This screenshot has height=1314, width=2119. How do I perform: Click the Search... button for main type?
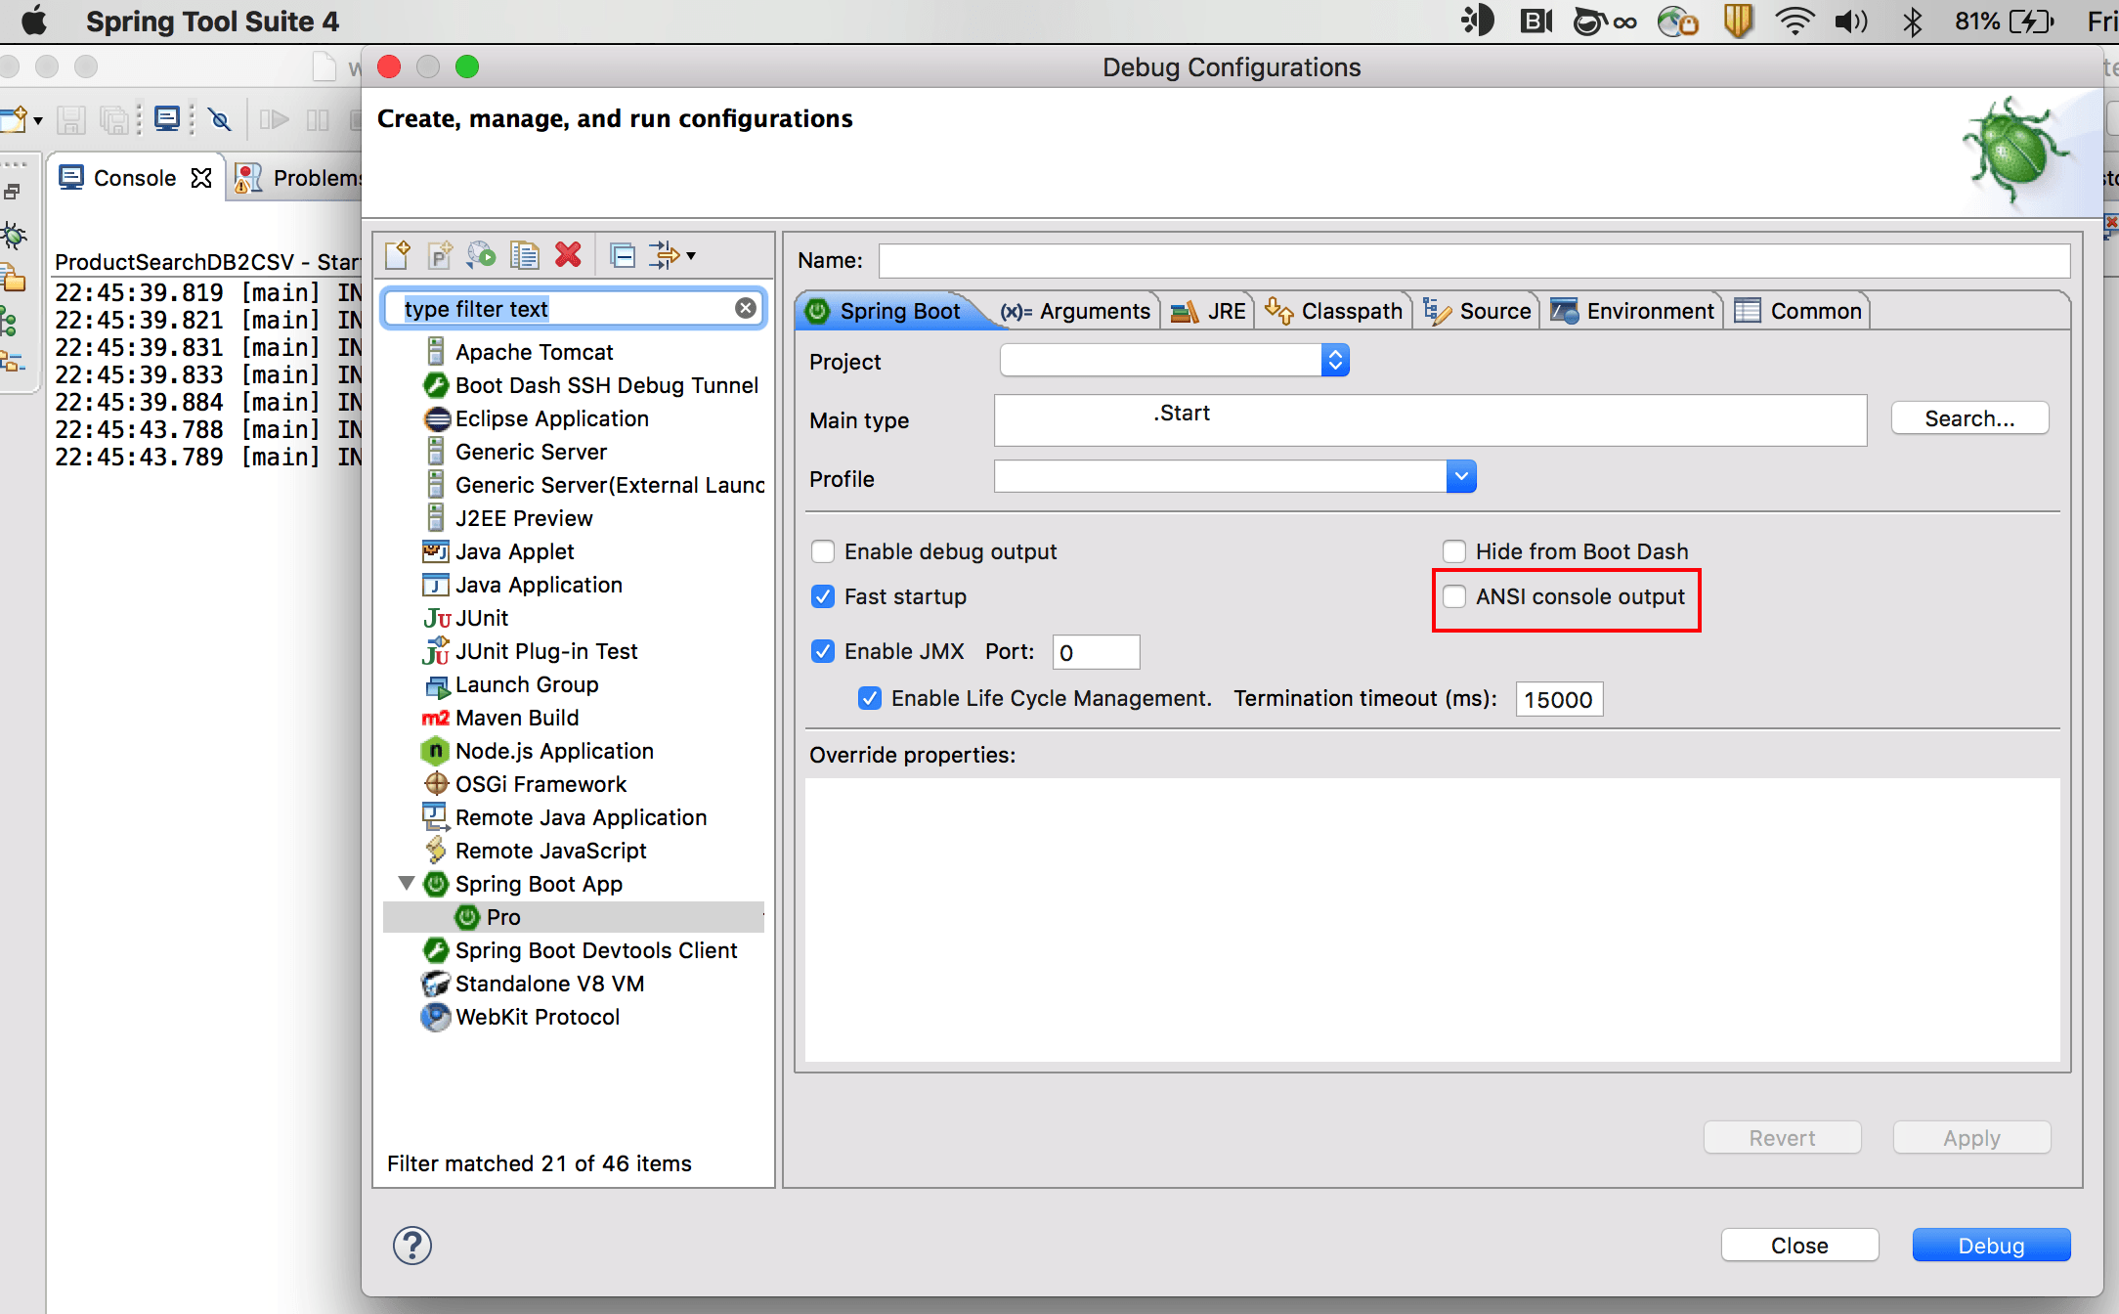[x=1968, y=418]
